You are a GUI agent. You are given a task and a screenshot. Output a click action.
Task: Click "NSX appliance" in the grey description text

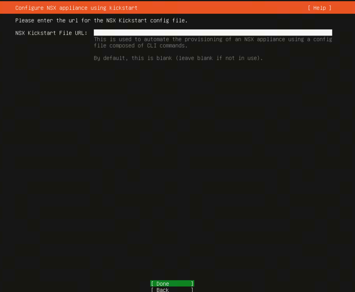point(264,39)
